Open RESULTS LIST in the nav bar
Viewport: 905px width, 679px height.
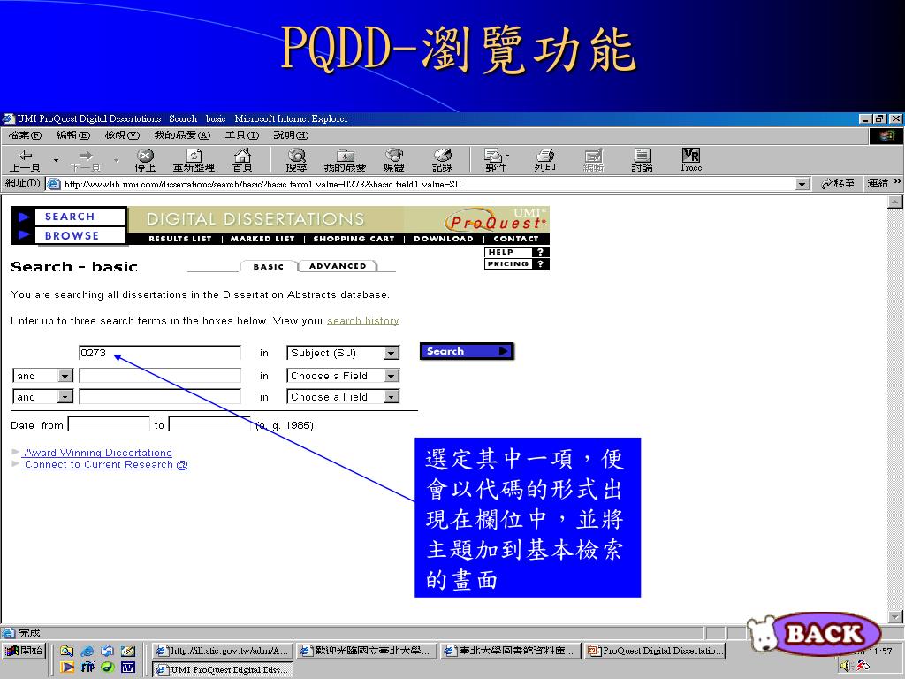coord(180,239)
